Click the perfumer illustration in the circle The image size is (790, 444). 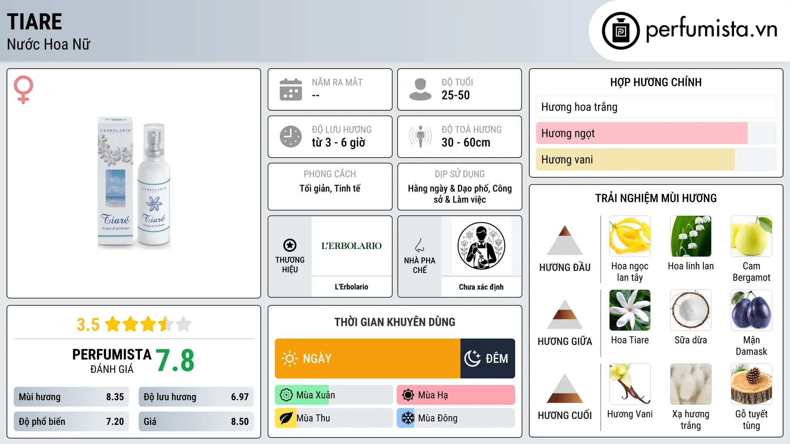pyautogui.click(x=481, y=246)
